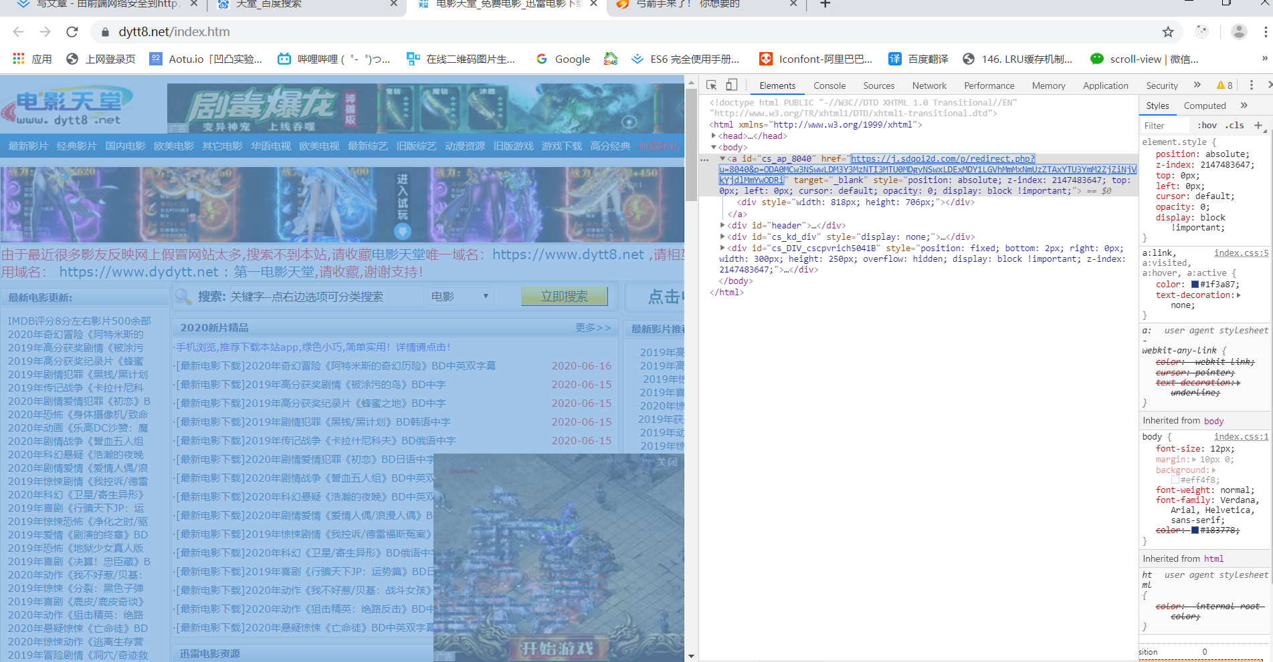
Task: Expand the div#cs_kd_div element node
Action: pos(722,236)
